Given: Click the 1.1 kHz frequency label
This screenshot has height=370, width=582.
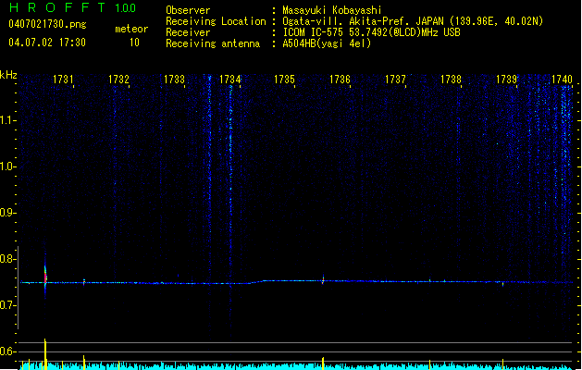Looking at the screenshot, I should point(7,120).
